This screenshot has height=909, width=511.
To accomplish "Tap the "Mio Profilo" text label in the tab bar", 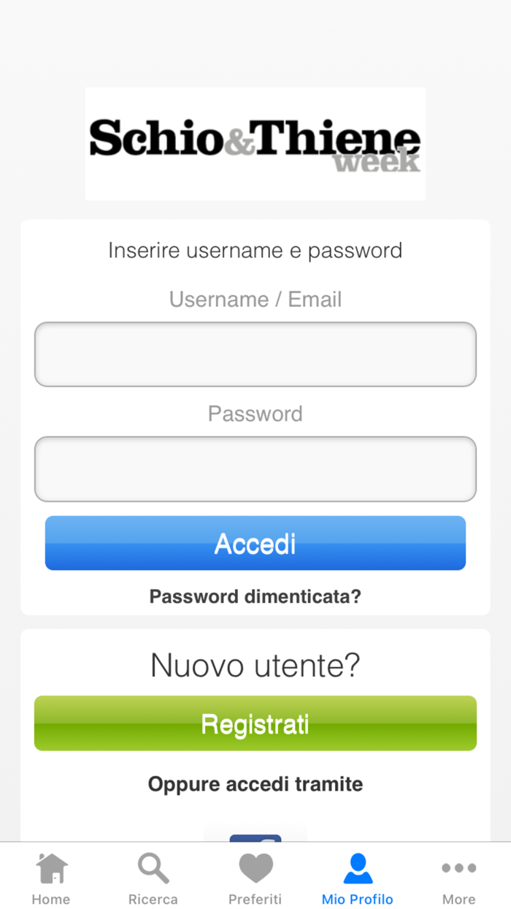I will tap(358, 900).
